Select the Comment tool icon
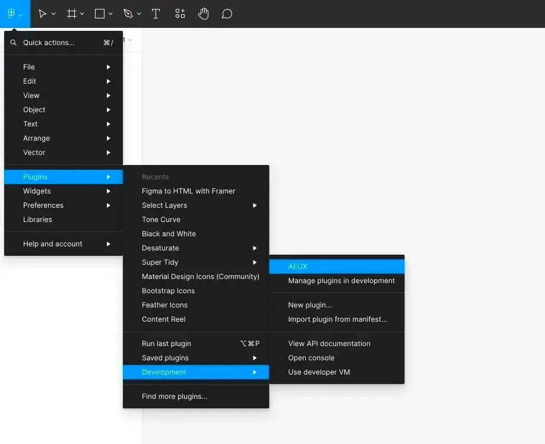Screen dimensions: 545x444 pos(227,14)
